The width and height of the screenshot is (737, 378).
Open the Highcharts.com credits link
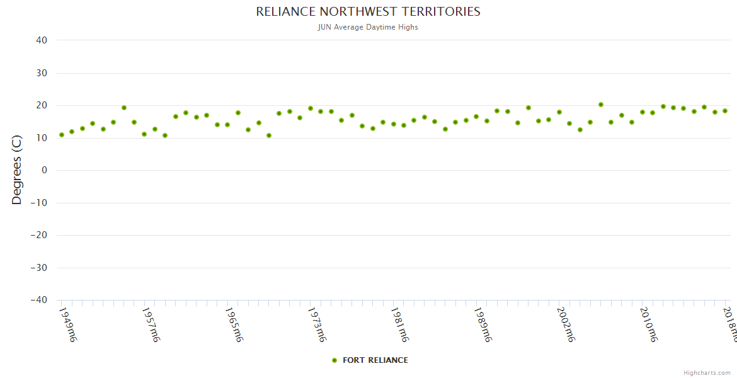click(x=707, y=373)
